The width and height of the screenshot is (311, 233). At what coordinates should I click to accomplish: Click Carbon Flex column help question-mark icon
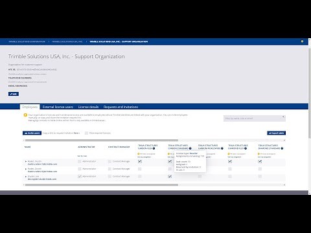(154, 148)
